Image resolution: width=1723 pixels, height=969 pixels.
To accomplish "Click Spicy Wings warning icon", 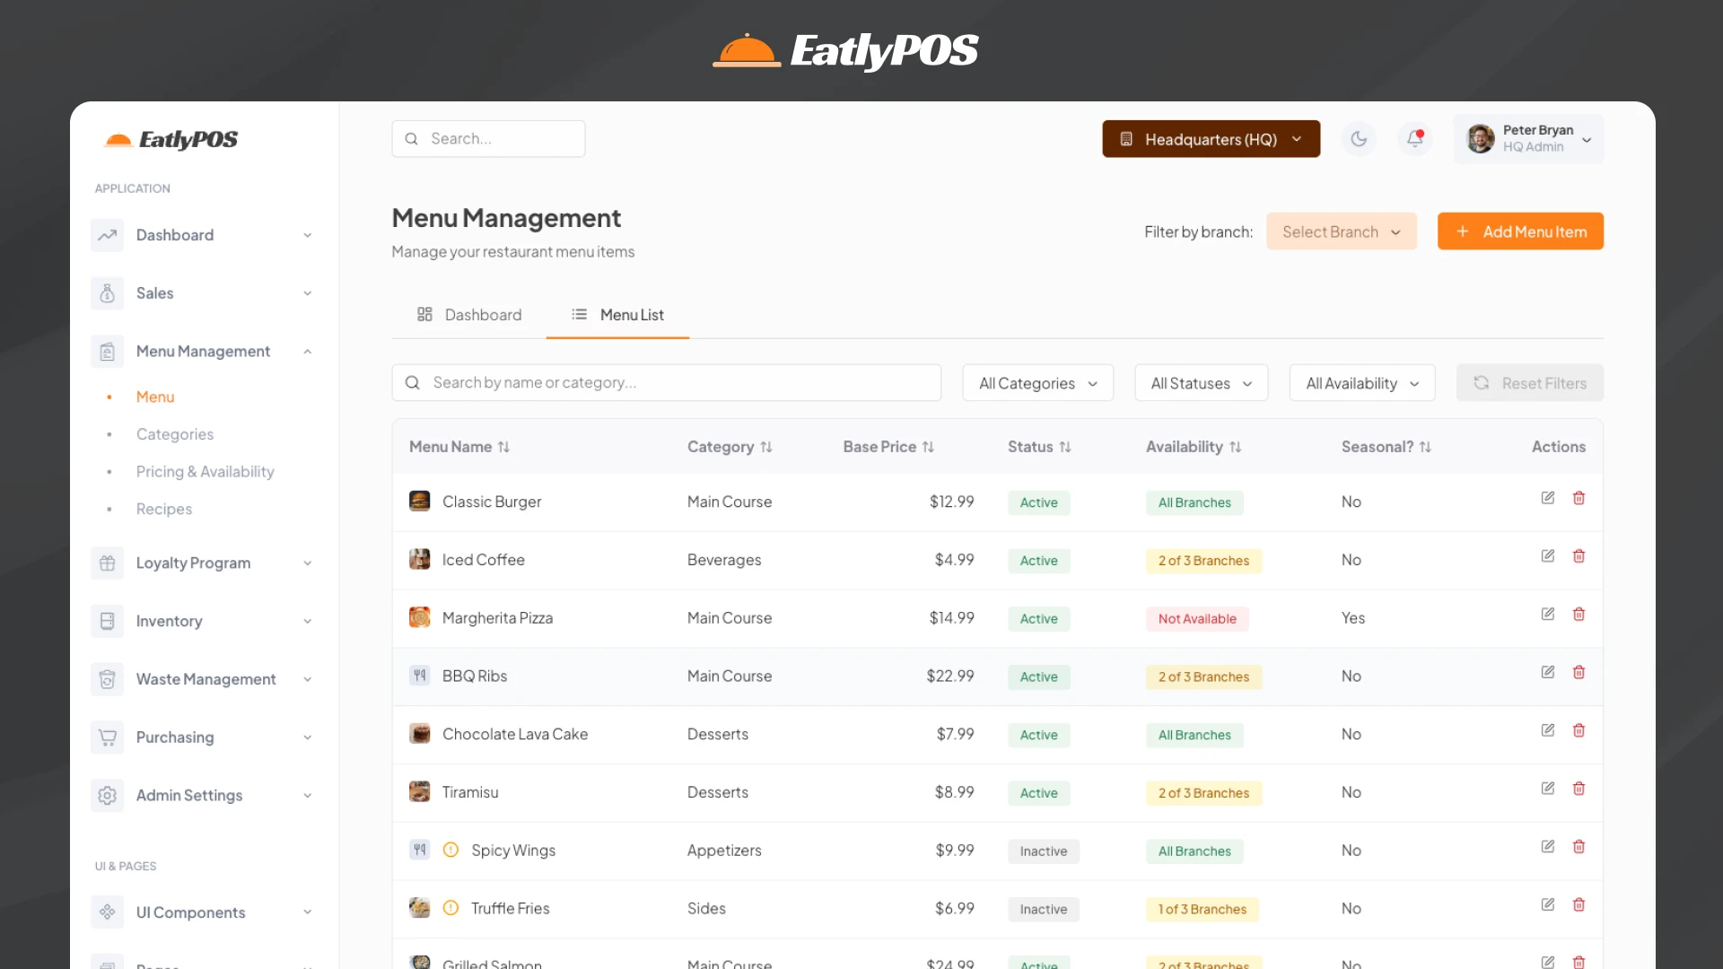I will tap(451, 850).
